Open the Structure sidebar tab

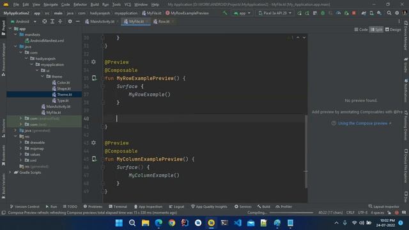tap(3, 128)
